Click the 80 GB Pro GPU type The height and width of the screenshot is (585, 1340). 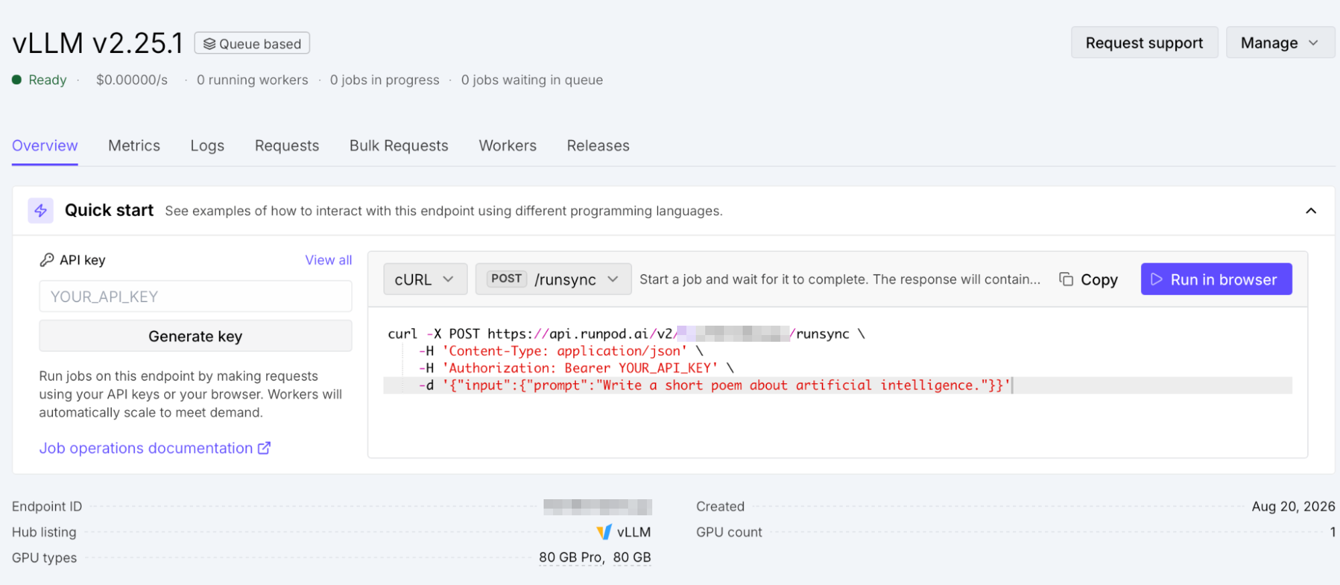coord(572,558)
